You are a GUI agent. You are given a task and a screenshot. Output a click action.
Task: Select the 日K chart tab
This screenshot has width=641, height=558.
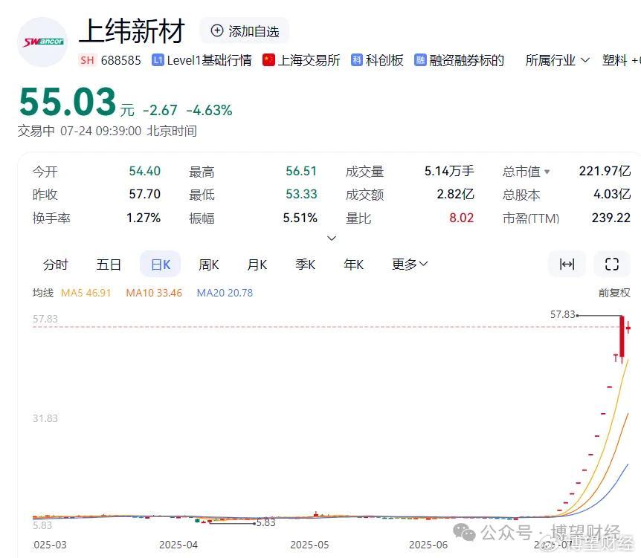click(161, 265)
